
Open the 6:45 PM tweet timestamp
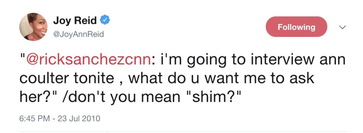coord(34,118)
